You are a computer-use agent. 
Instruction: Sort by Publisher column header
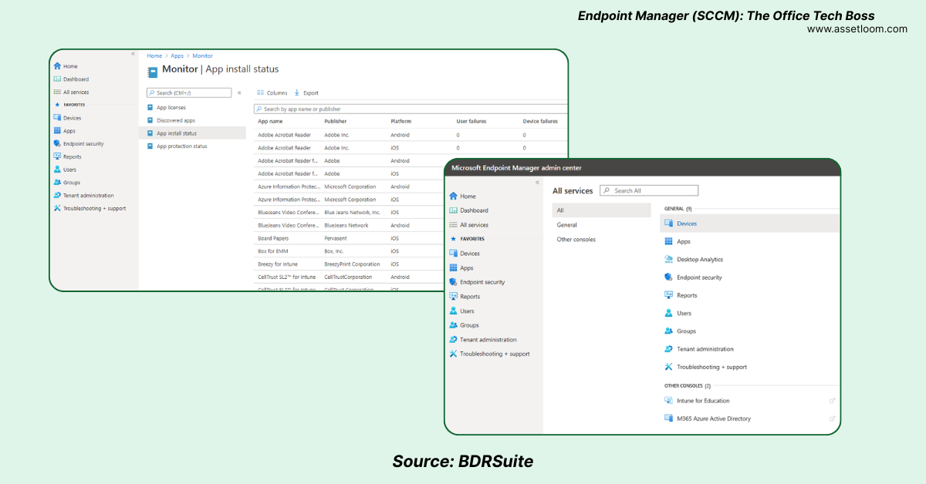tap(336, 121)
